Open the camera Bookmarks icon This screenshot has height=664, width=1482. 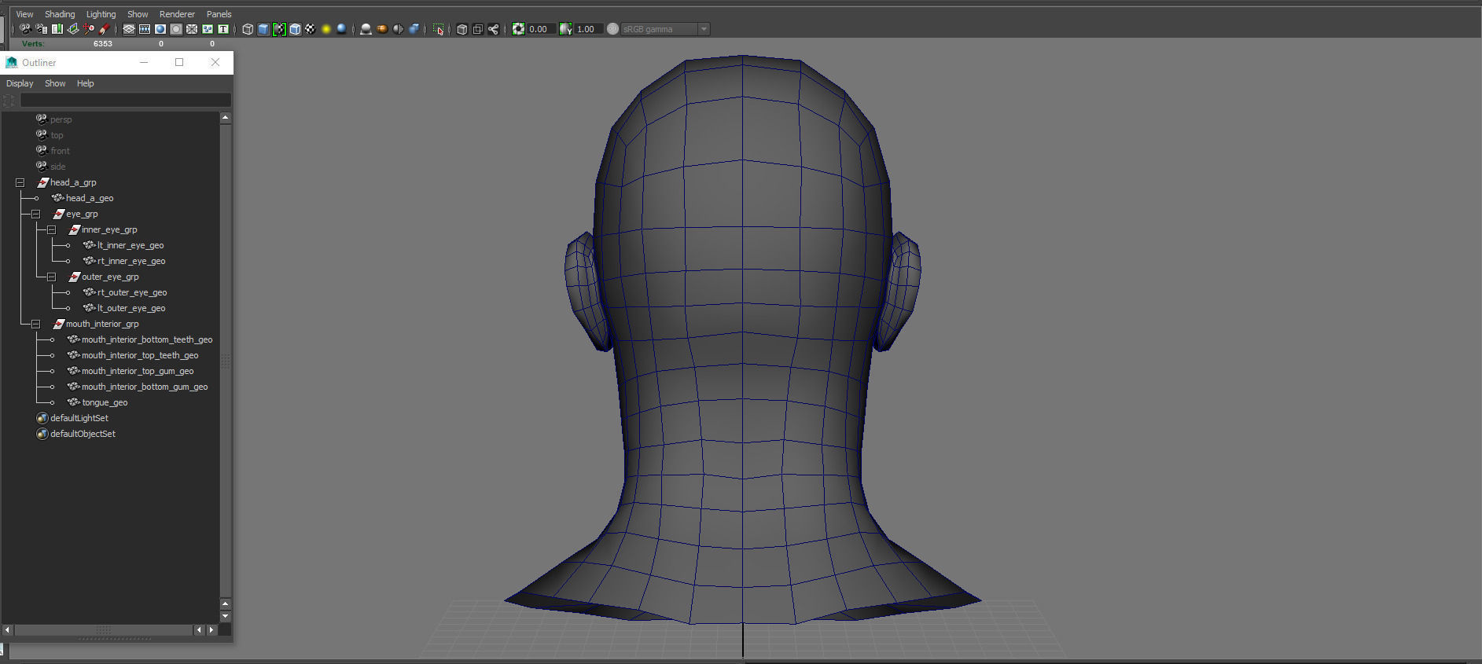tap(57, 29)
